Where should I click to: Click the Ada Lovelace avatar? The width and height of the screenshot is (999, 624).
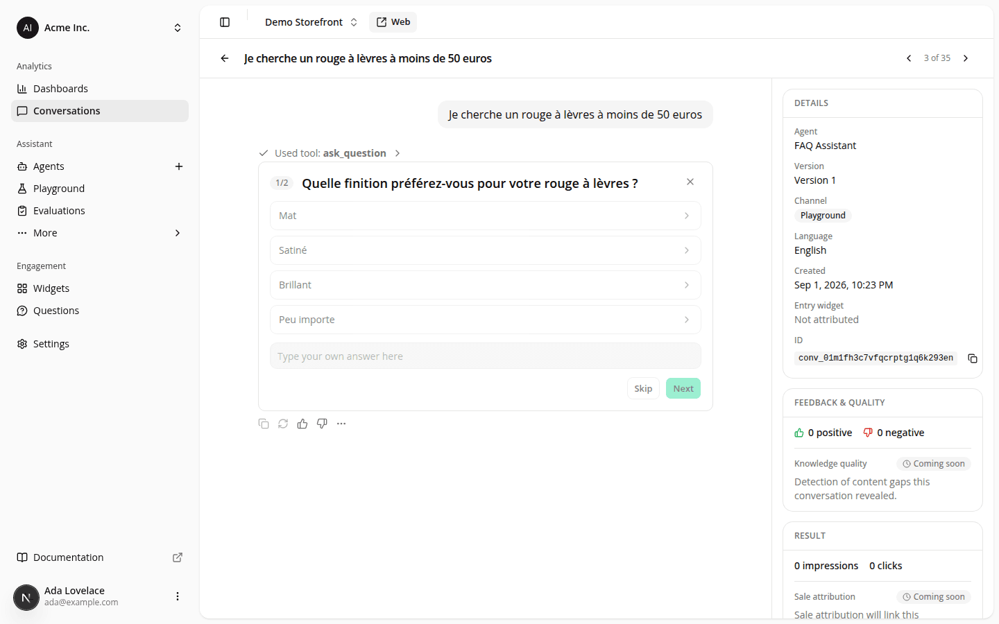(x=26, y=597)
